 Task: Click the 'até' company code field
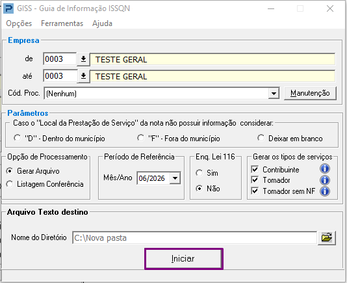point(60,76)
